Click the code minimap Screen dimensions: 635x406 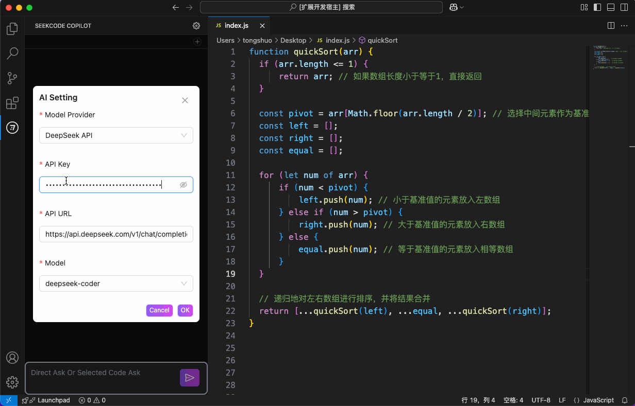[611, 58]
